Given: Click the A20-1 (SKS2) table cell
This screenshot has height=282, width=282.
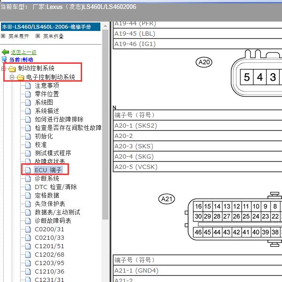Looking at the screenshot, I should pyautogui.click(x=198, y=126).
